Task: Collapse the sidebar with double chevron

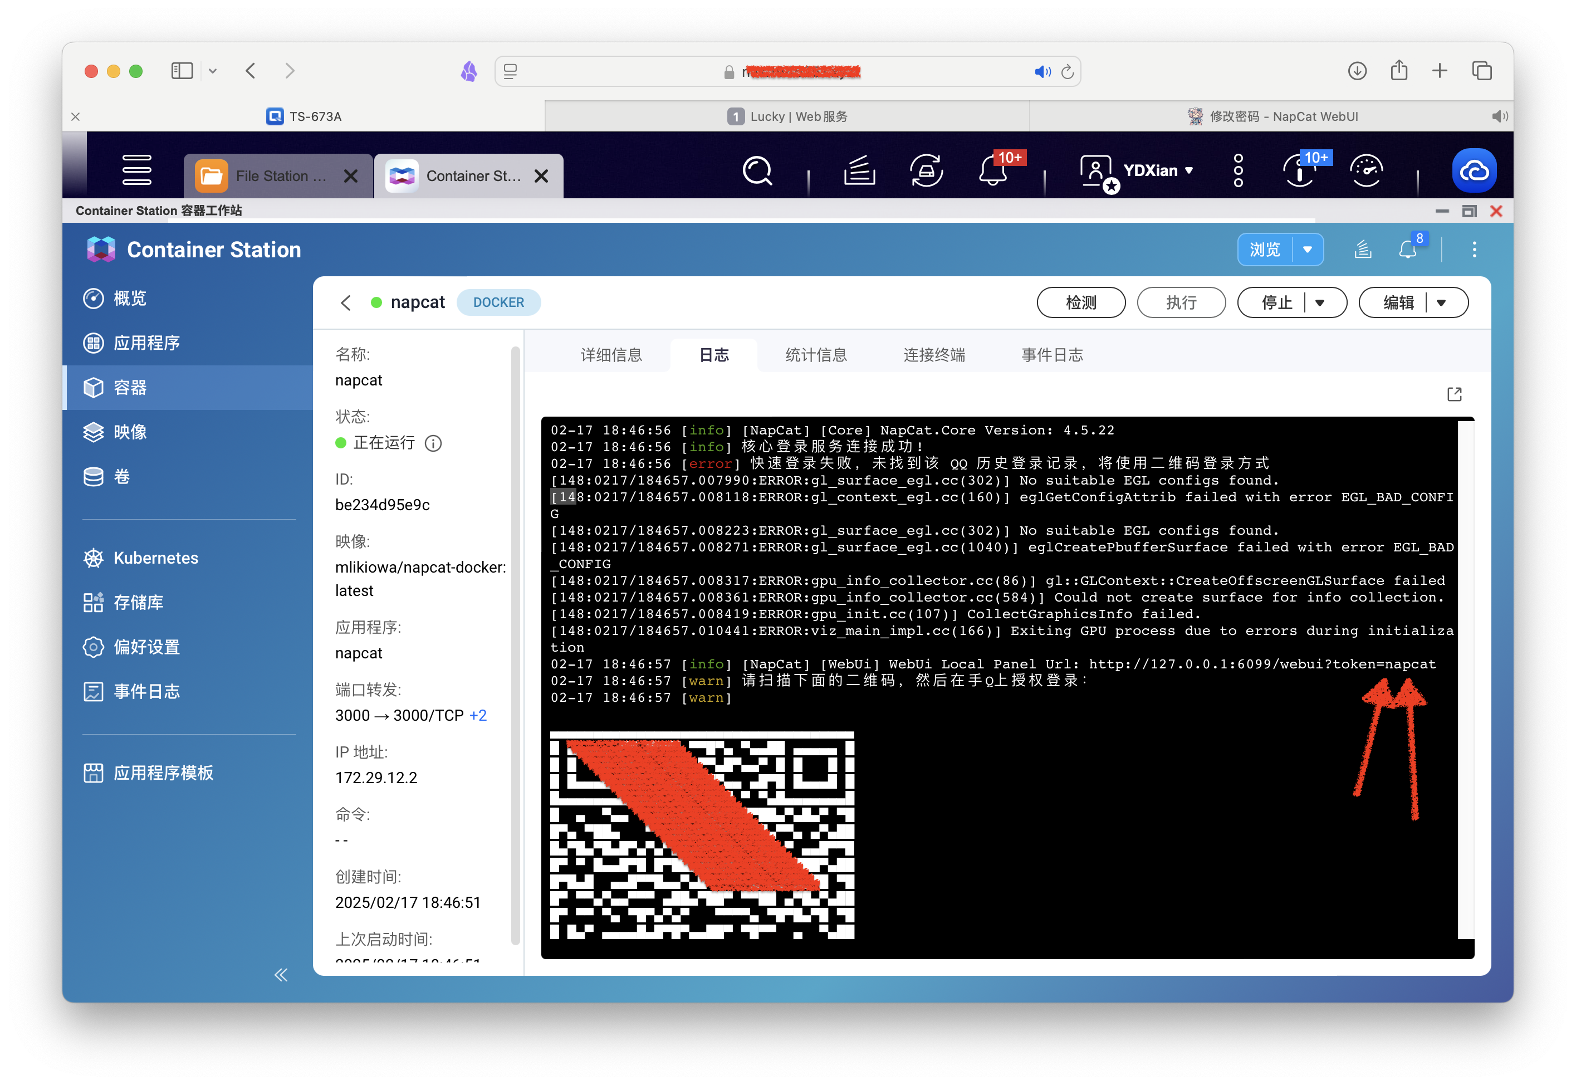Action: [x=281, y=975]
